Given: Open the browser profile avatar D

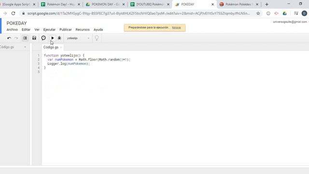Looking at the screenshot, I should click(x=304, y=14).
